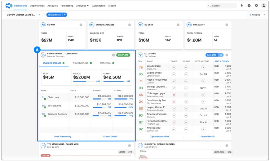Sort by AMT + CLOSE column

pyautogui.click(x=222, y=61)
